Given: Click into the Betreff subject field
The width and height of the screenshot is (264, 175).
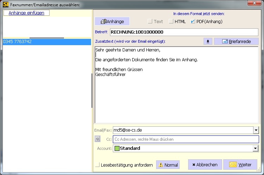Looking at the screenshot, I should (184, 32).
